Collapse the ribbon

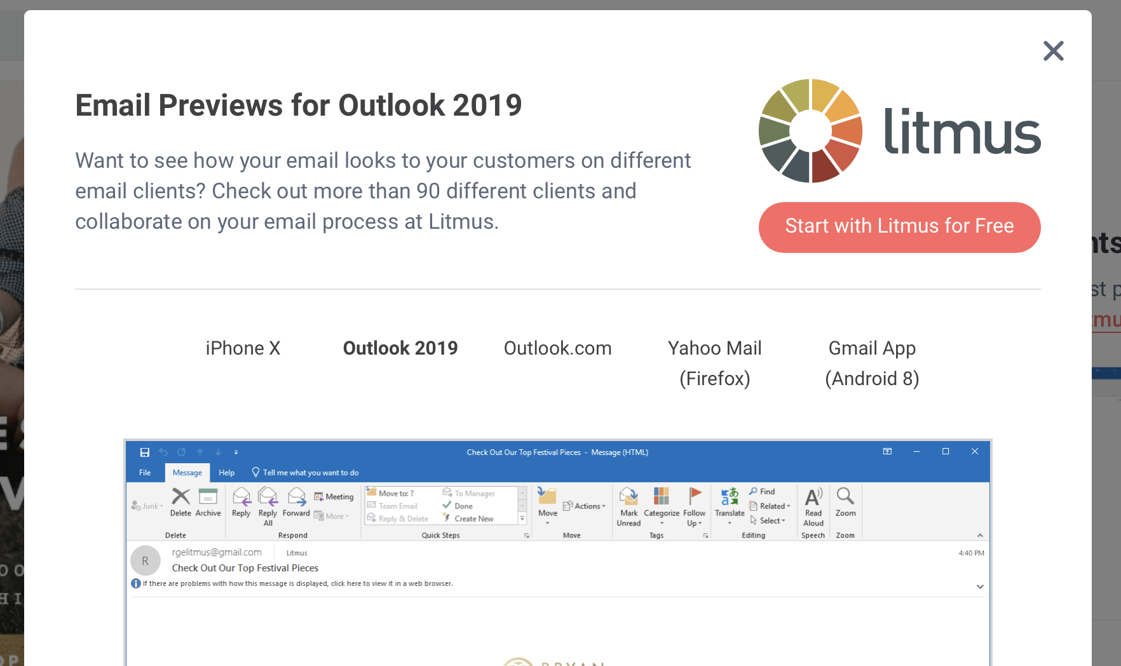(x=980, y=536)
